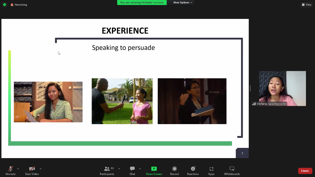Open the Apps icon
This screenshot has width=315, height=177.
pos(211,169)
